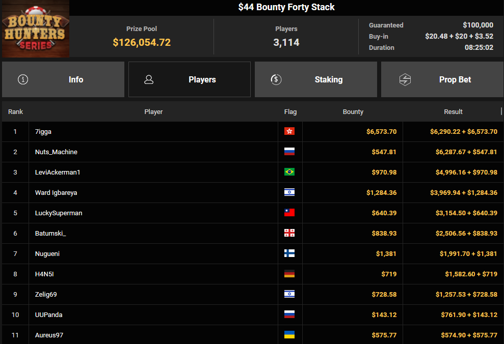Click the Rank column header

[x=15, y=111]
